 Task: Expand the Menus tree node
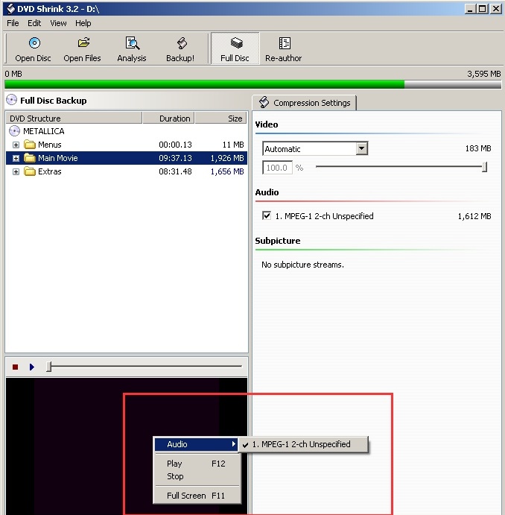tap(16, 145)
